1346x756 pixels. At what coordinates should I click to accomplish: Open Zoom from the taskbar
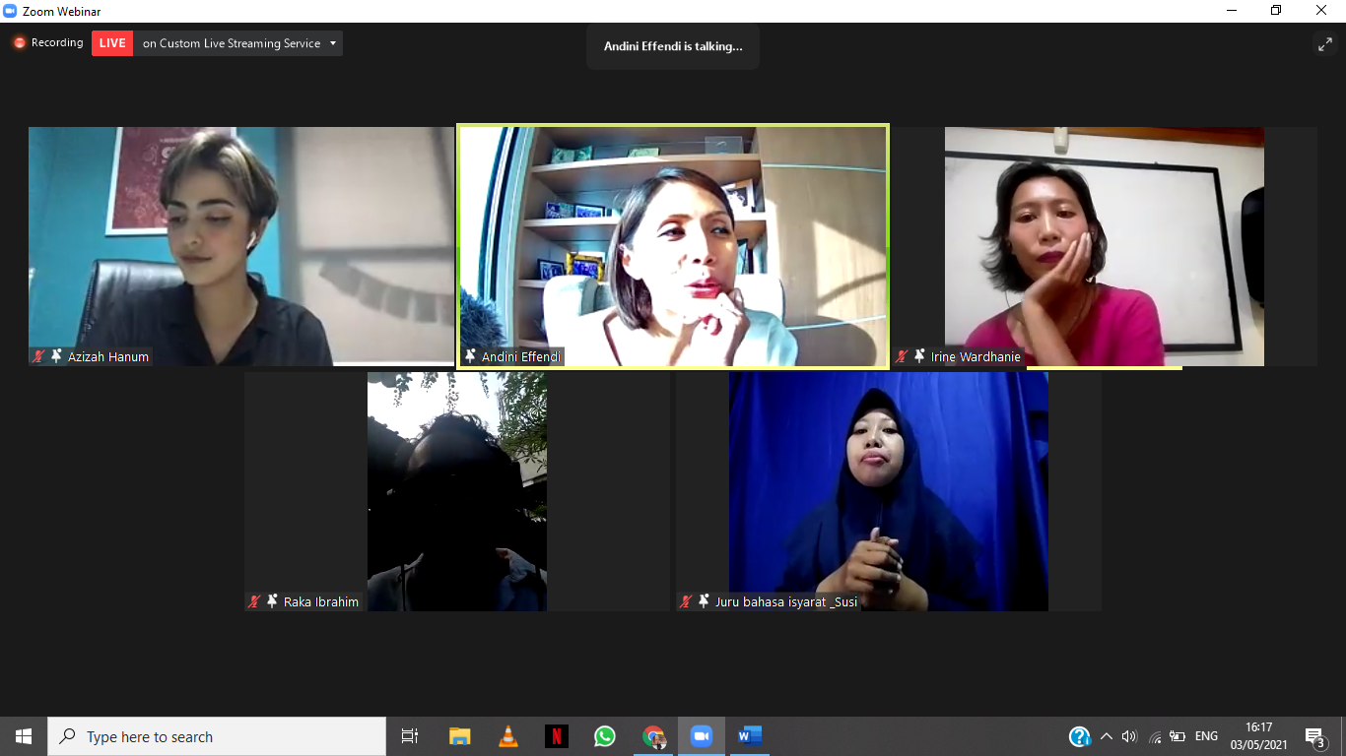tap(701, 736)
